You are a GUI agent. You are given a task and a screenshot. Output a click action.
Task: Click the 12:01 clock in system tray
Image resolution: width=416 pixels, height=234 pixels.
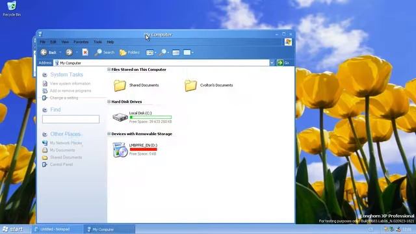pos(407,229)
